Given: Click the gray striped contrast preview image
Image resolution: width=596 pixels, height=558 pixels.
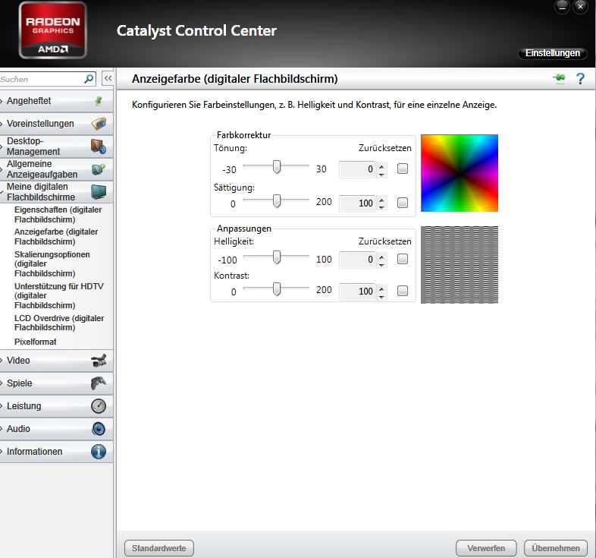Looking at the screenshot, I should 460,264.
